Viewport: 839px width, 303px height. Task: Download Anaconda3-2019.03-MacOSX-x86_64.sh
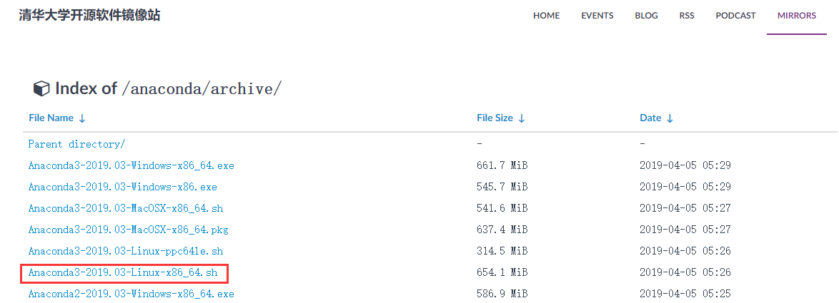click(126, 208)
